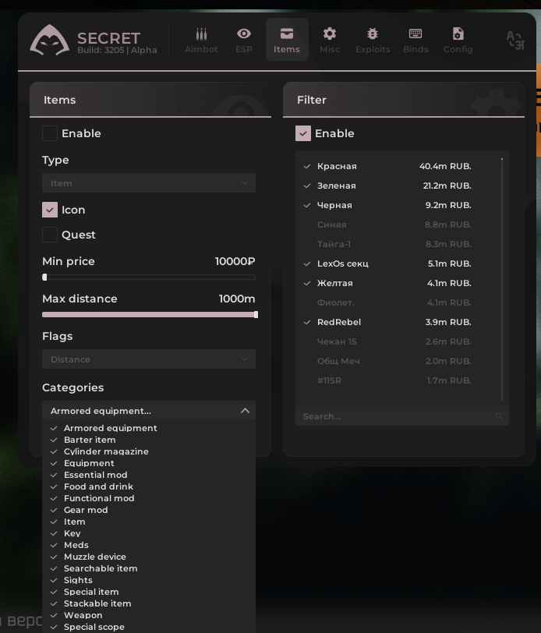Switch to the Items tab
This screenshot has height=633, width=541.
(287, 39)
